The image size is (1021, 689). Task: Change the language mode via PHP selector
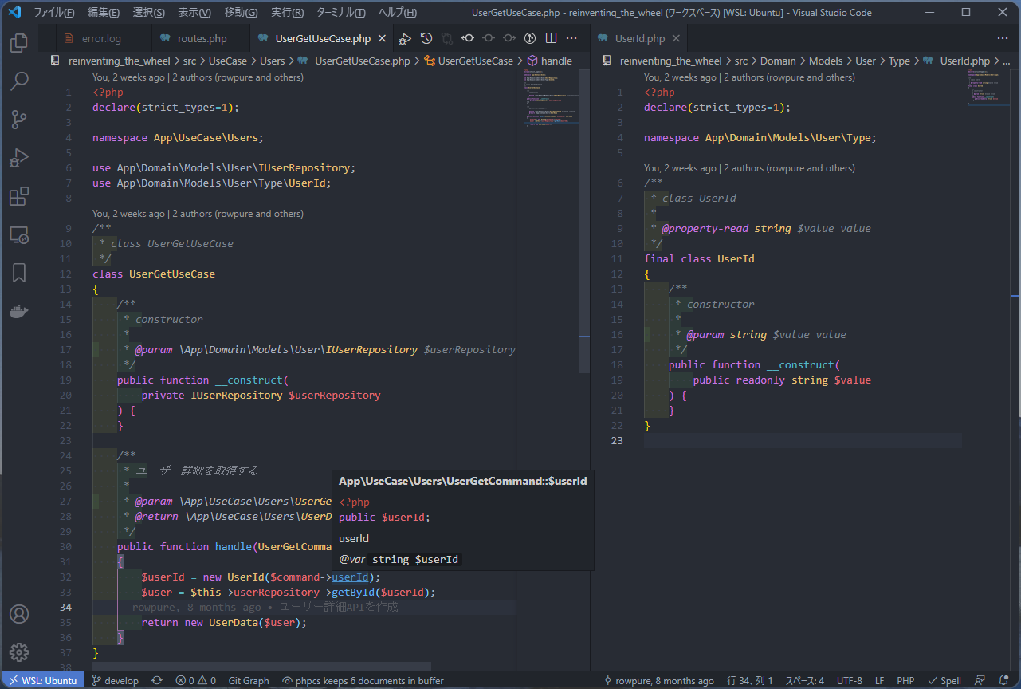coord(905,680)
